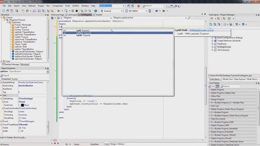The image size is (260, 146).
Task: Select LyAll in code completion list
Action: point(117,30)
